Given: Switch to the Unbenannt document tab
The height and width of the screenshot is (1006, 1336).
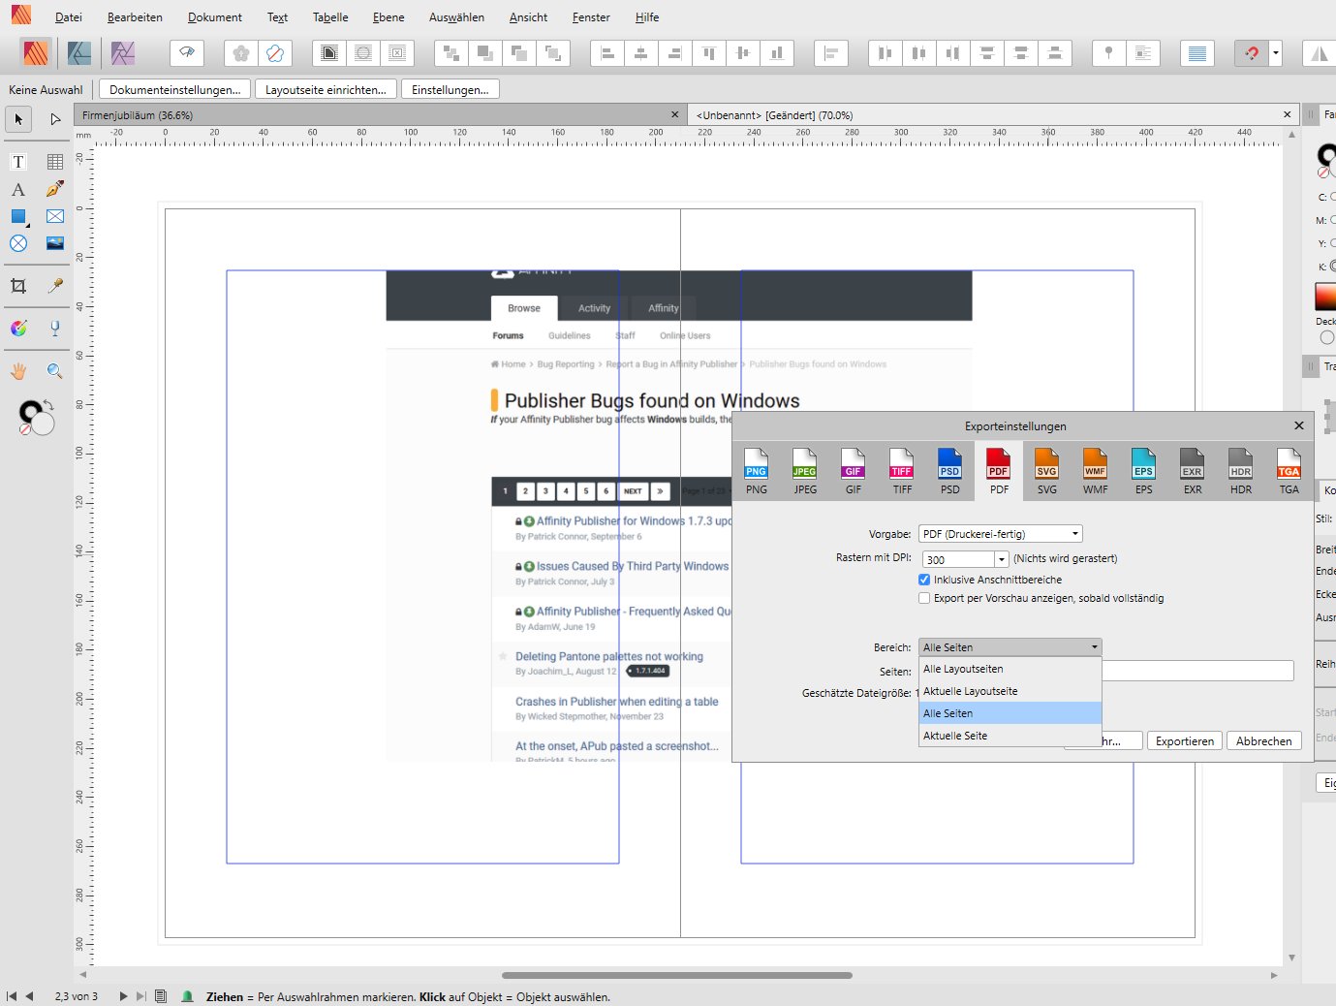Looking at the screenshot, I should pyautogui.click(x=993, y=114).
